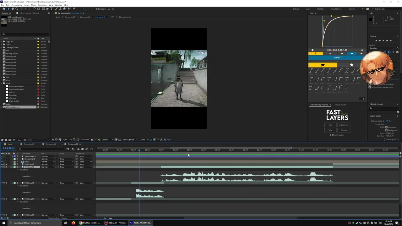Click the Flow panel star favorite icon
402x226 pixels.
pyautogui.click(x=362, y=50)
